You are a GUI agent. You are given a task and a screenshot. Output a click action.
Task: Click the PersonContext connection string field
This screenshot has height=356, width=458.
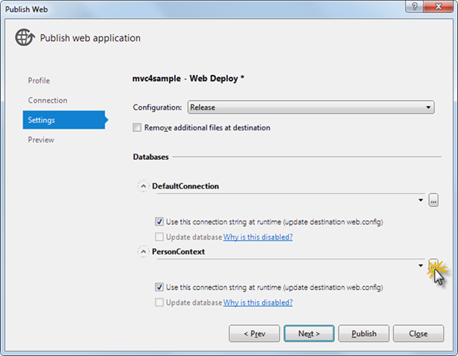point(291,266)
